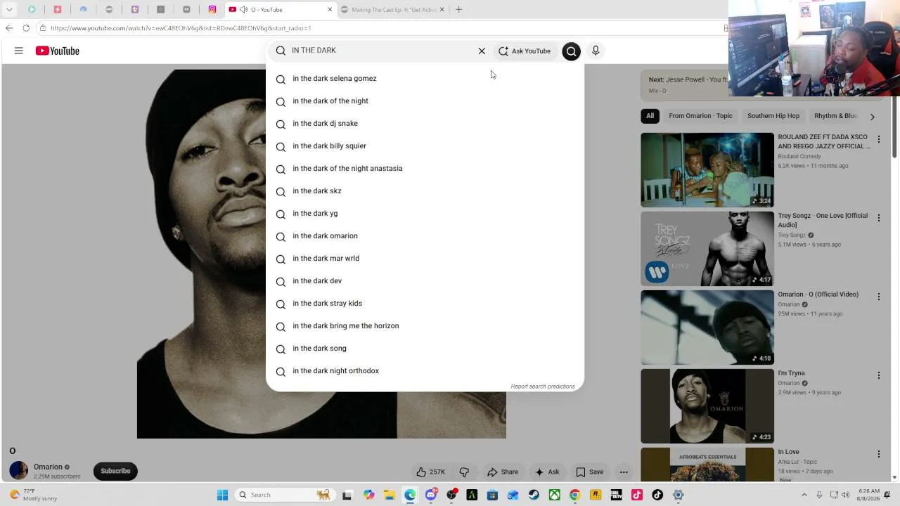Open options menu for Trey Songz One Love
The height and width of the screenshot is (506, 900).
click(x=878, y=218)
